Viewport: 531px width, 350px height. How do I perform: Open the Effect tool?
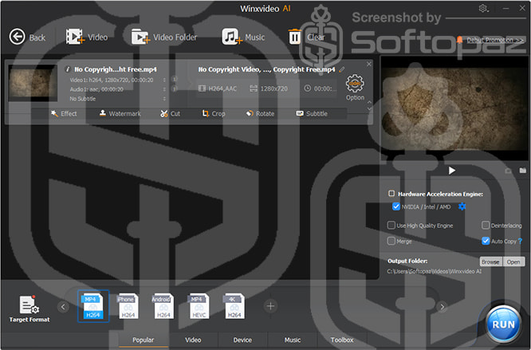pos(64,114)
